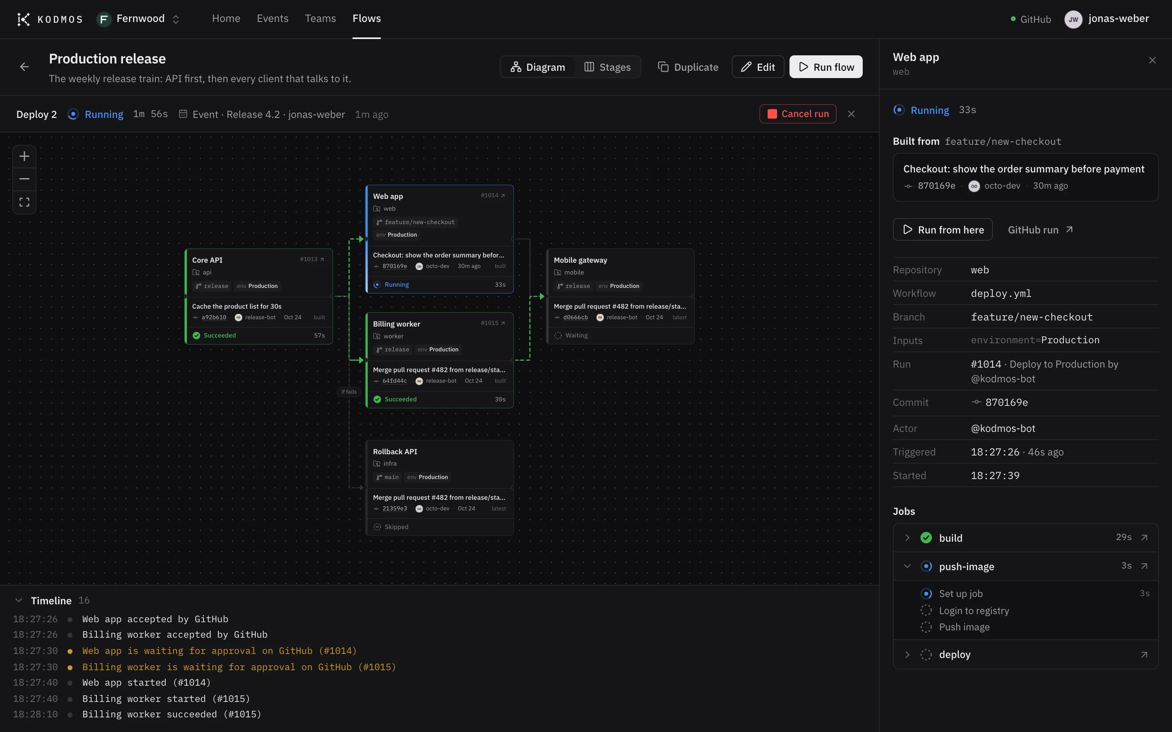Select the Flows tab

pos(366,18)
